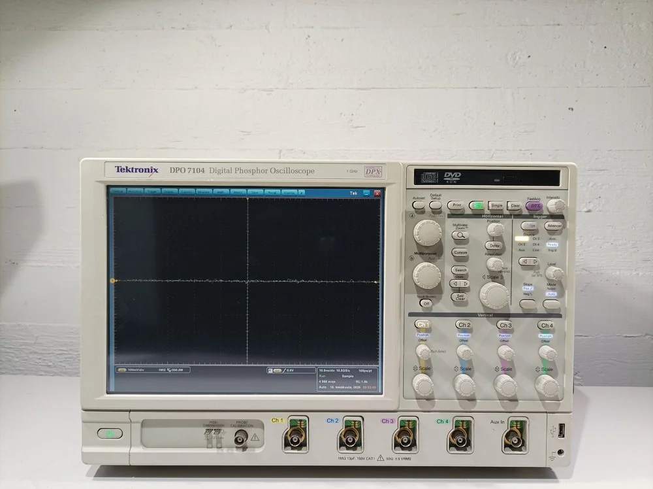The width and height of the screenshot is (653, 489).
Task: Select the Ch 3 vertical Position knob
Action: [505, 353]
